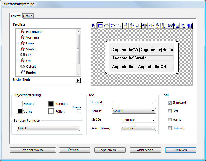This screenshot has width=206, height=161.
Task: Select the PLZ numeric field
Action: tap(28, 55)
